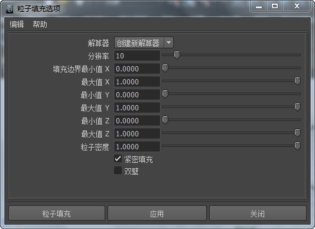Viewport: 315px width, 229px height.
Task: Open the 解算器 dropdown list
Action: [x=144, y=42]
